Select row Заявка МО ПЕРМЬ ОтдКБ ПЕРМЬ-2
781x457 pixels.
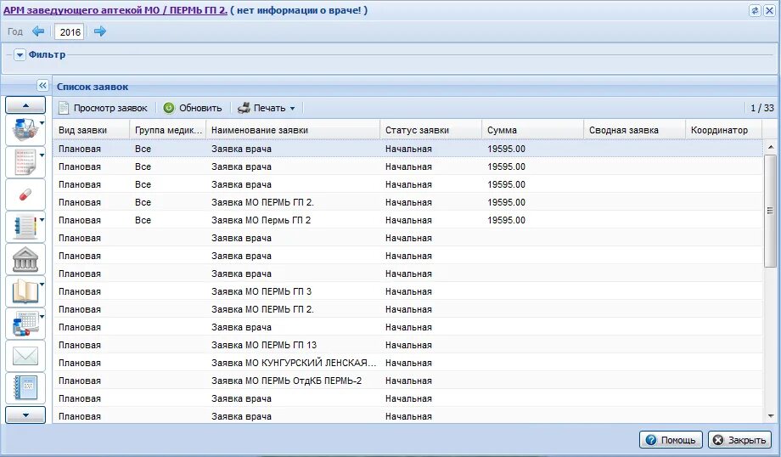(408, 381)
